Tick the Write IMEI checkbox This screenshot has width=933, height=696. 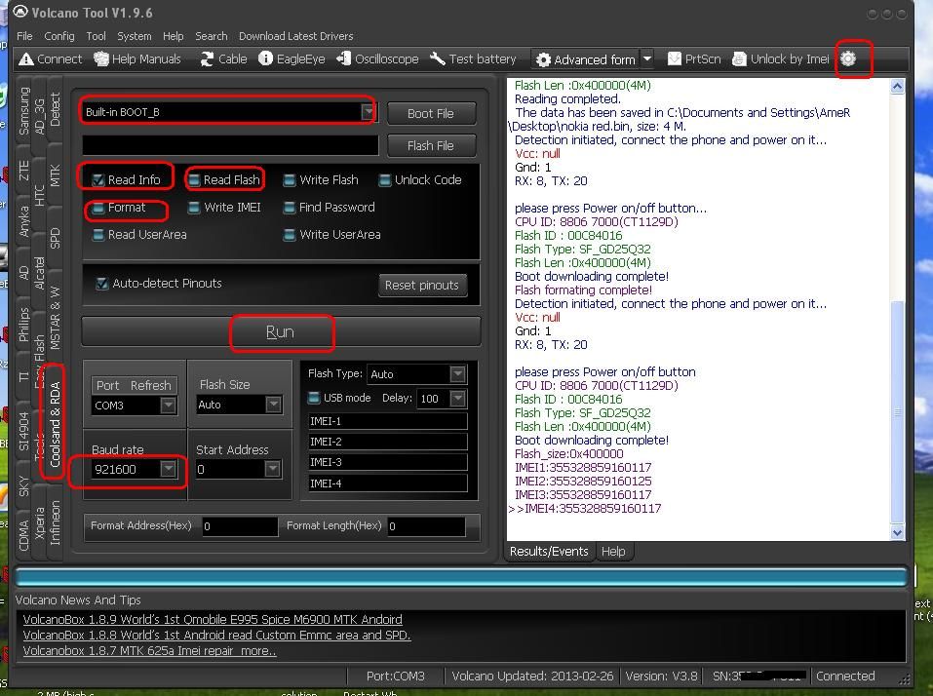tap(194, 208)
